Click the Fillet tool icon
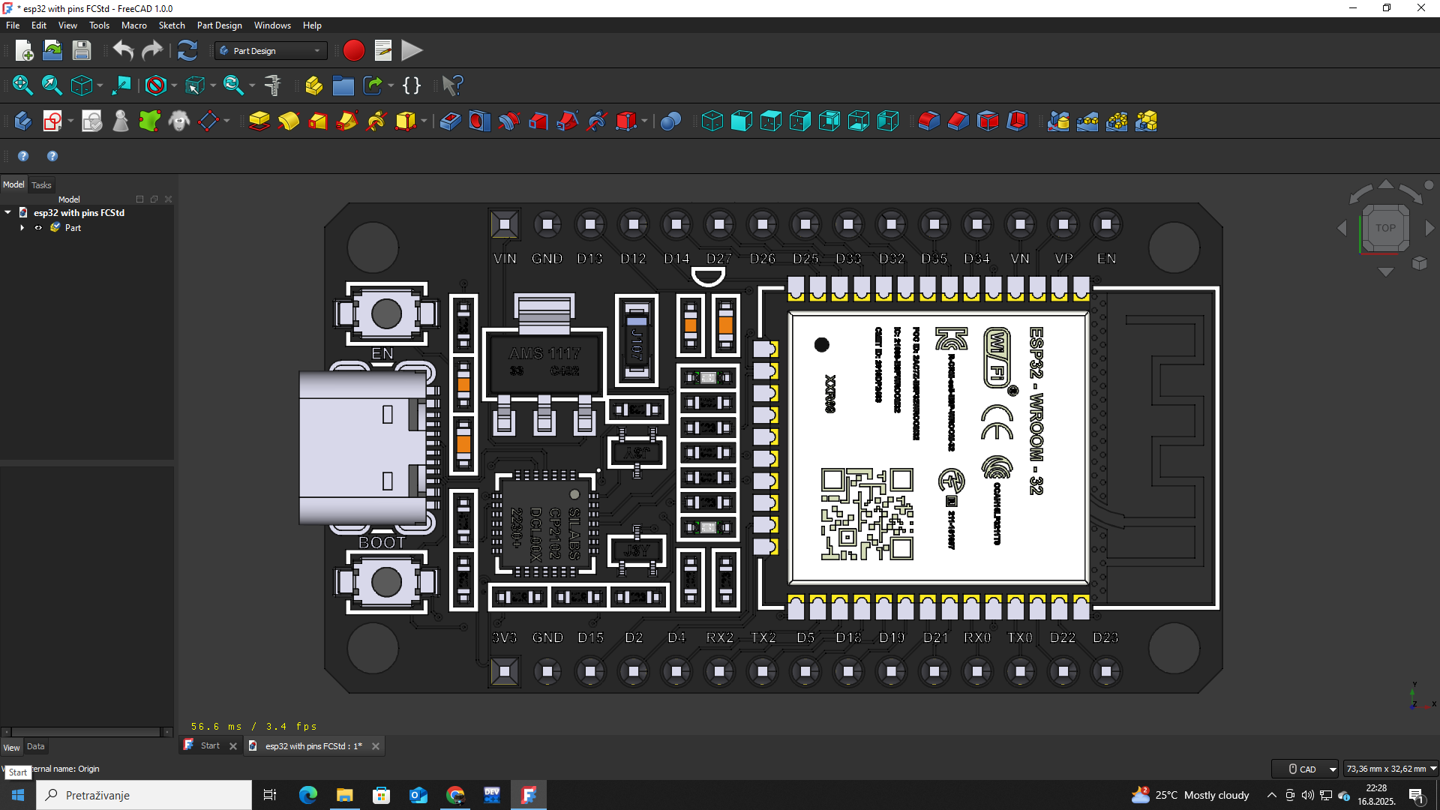 coord(928,121)
